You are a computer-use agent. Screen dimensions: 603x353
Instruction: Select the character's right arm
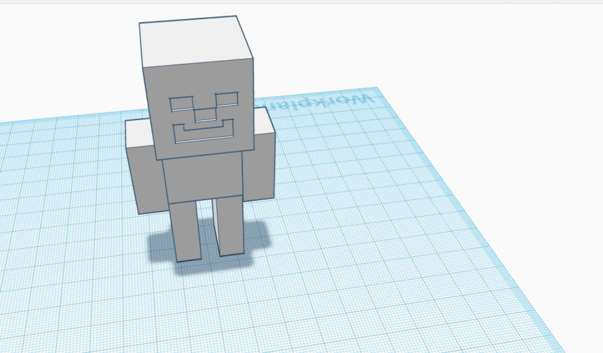coord(264,168)
